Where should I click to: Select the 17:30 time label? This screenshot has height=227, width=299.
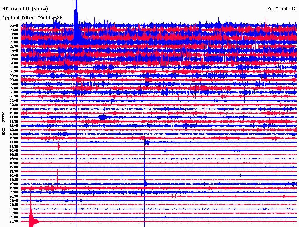pos(14,171)
